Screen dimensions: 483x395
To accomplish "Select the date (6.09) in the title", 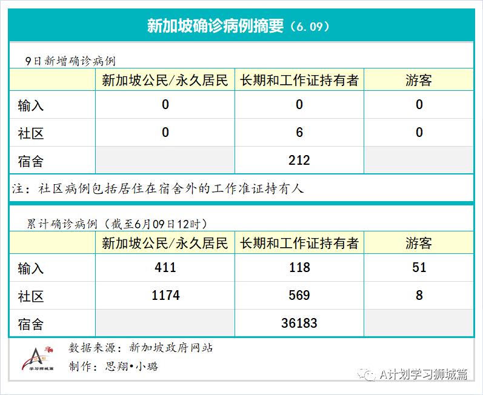I will 310,27.
